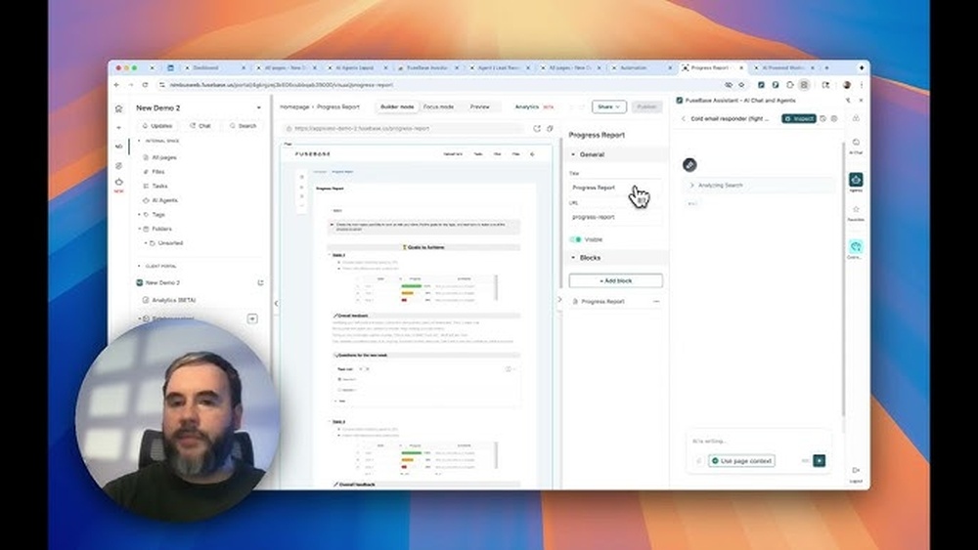This screenshot has height=550, width=978.
Task: Select the first radio option in the form
Action: click(338, 379)
